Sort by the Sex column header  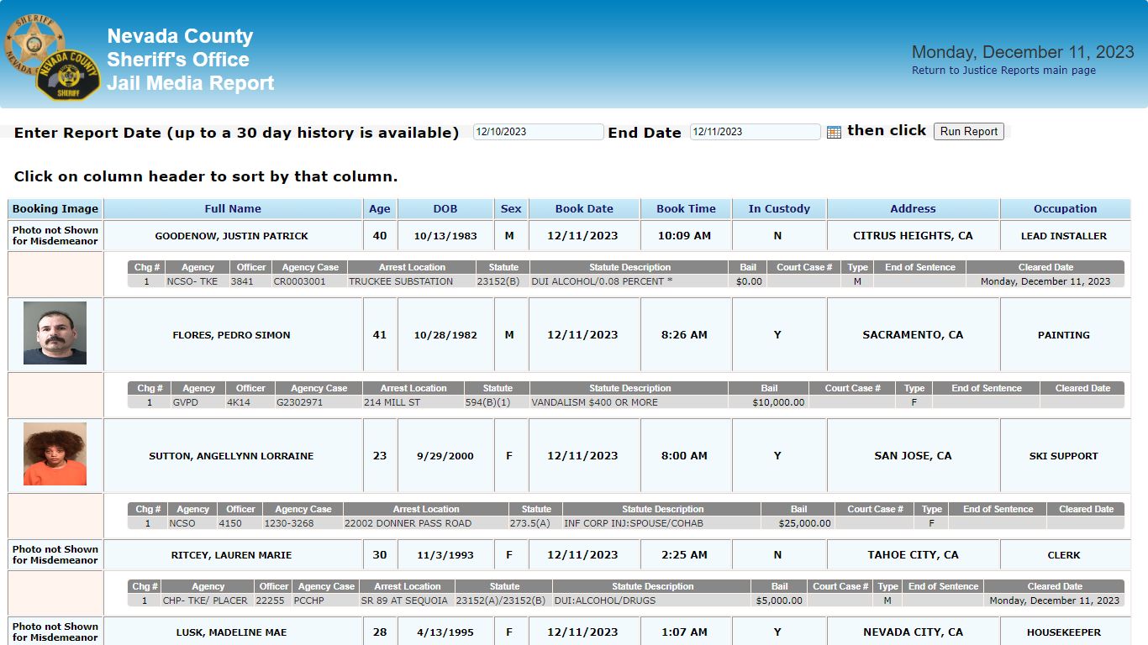[x=511, y=209]
